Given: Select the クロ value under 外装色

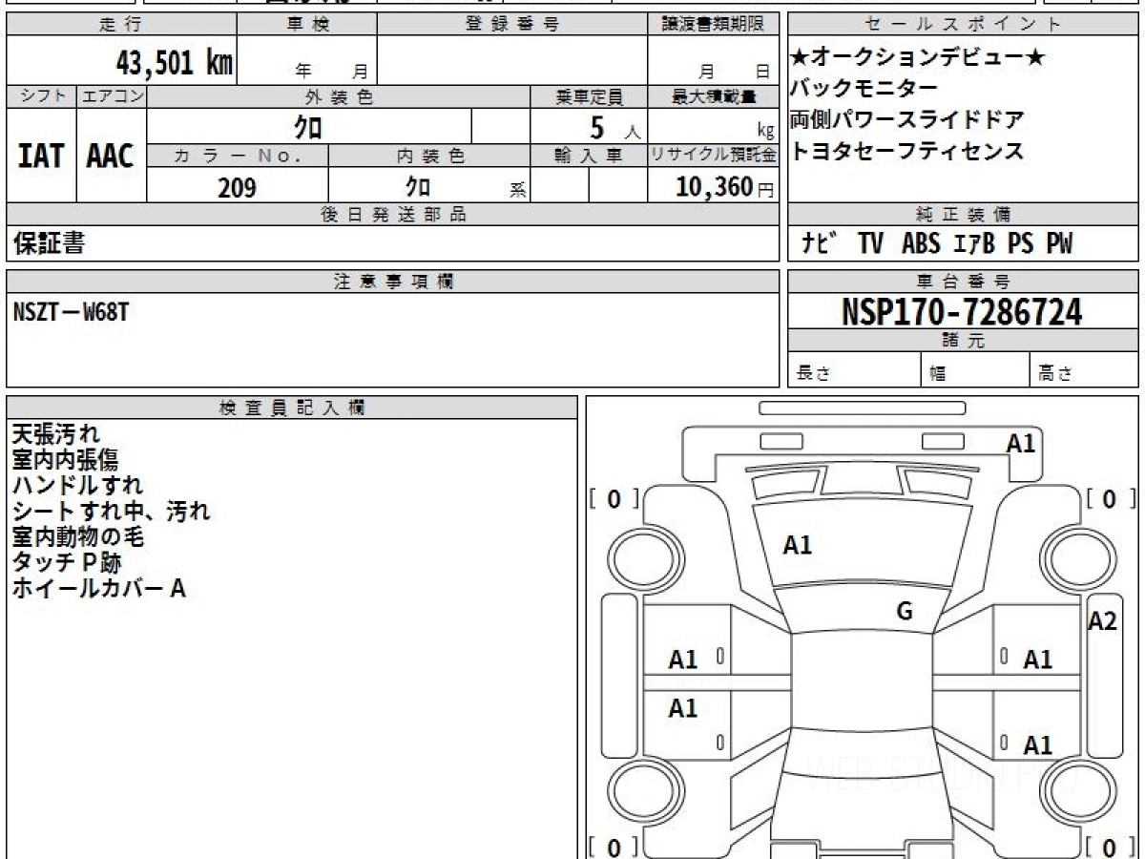Looking at the screenshot, I should coord(309,126).
